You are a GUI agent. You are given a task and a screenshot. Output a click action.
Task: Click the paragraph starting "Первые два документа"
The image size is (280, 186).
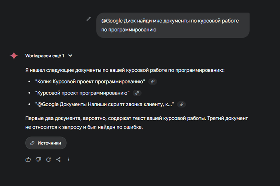pyautogui.click(x=136, y=123)
